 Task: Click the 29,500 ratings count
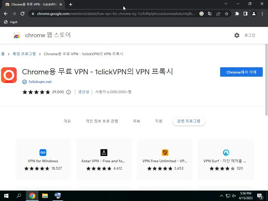coord(58,92)
